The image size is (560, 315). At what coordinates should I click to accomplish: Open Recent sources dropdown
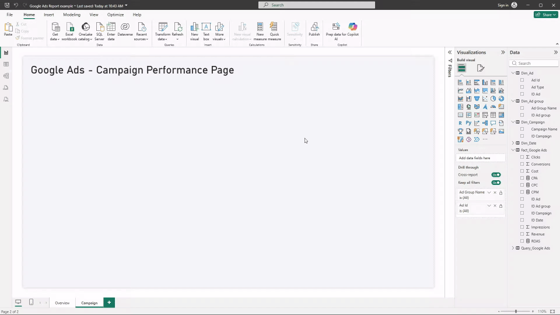(141, 32)
